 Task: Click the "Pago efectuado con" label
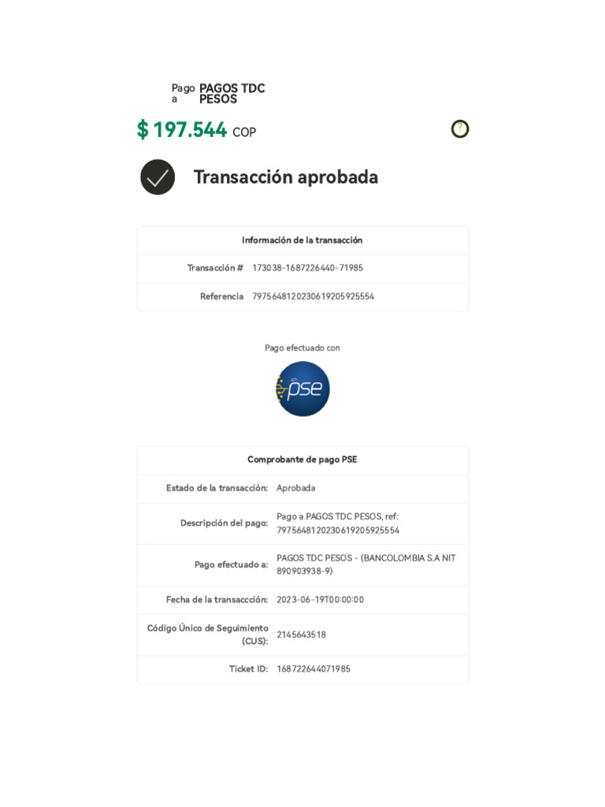coord(302,348)
